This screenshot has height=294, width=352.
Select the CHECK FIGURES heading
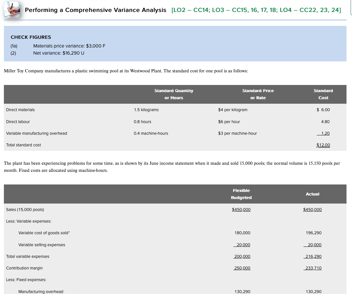click(31, 37)
